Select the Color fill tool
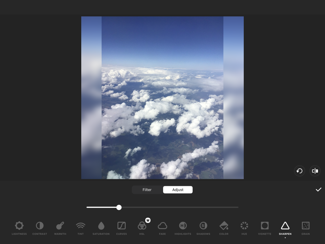The image size is (325, 244). click(x=224, y=226)
